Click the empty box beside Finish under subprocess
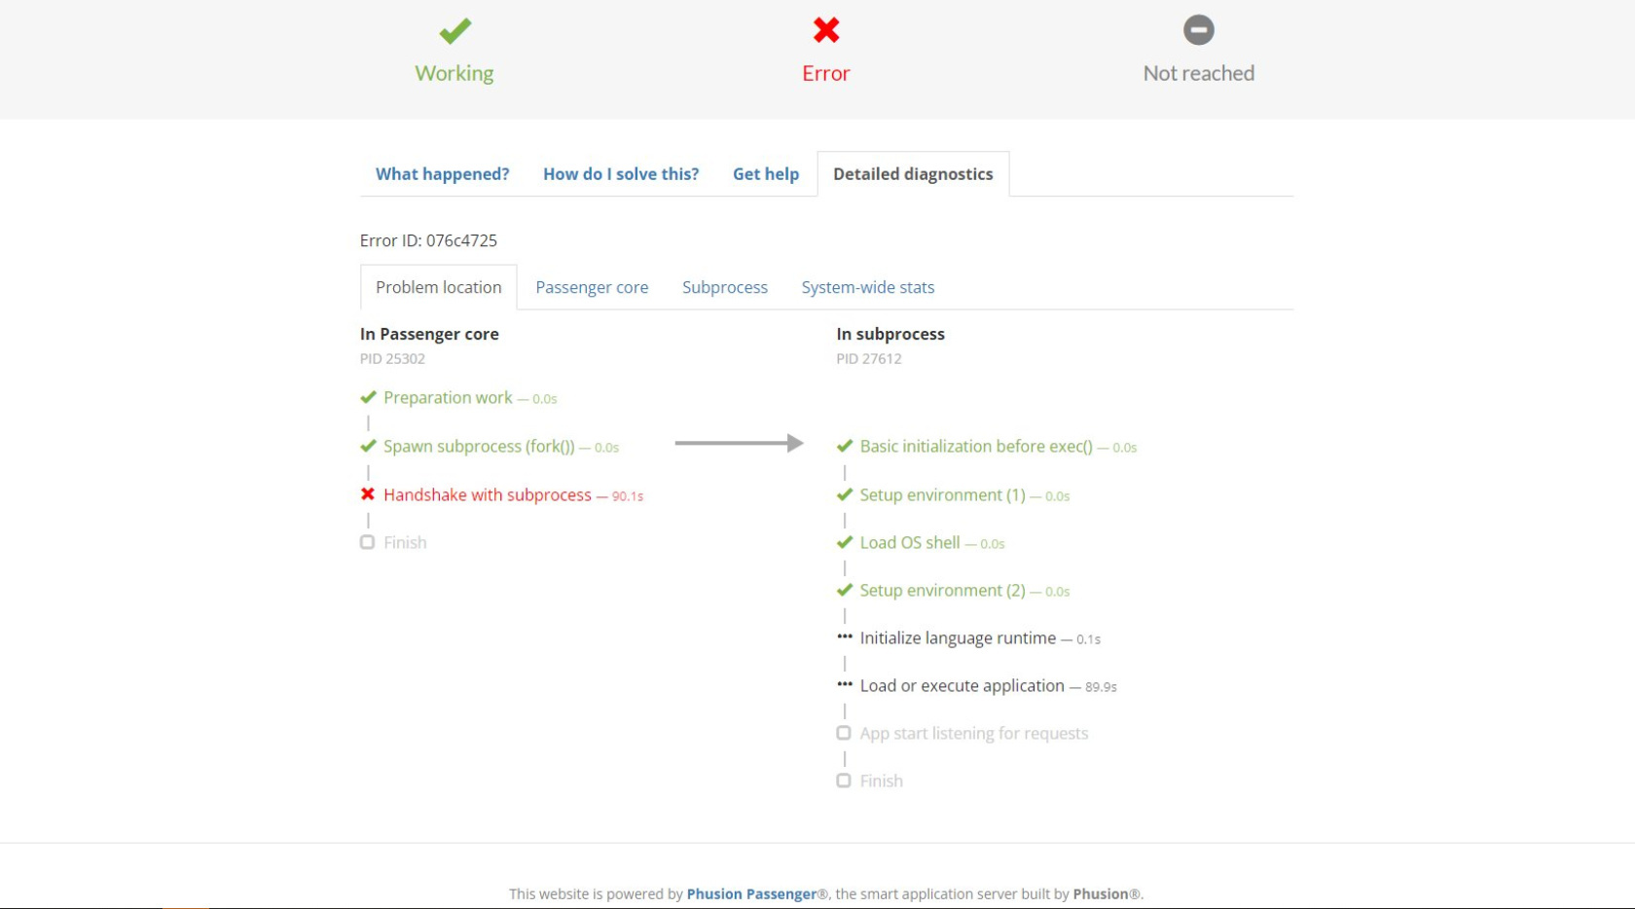This screenshot has width=1635, height=909. click(844, 781)
